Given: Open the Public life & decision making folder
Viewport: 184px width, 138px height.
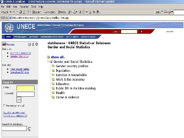Looking at the screenshot, I should click(x=76, y=88).
